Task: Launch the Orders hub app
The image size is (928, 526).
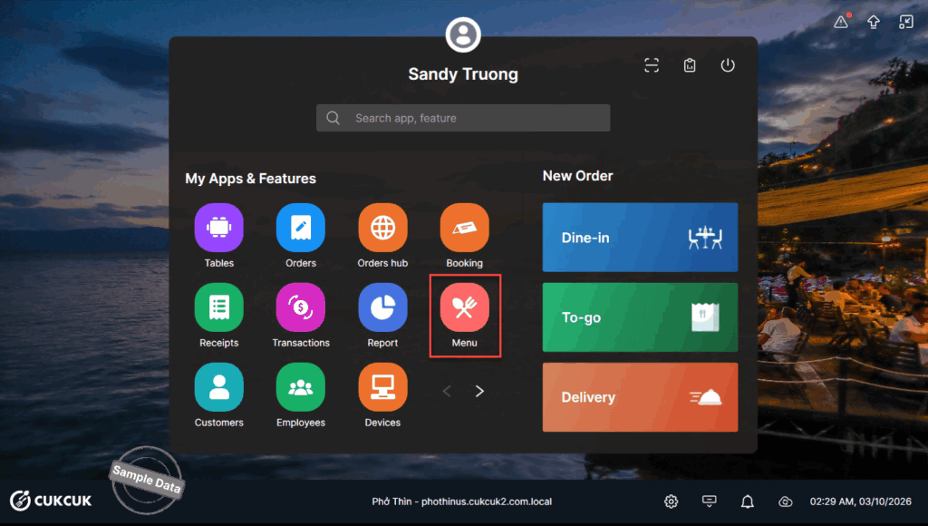Action: (x=382, y=228)
